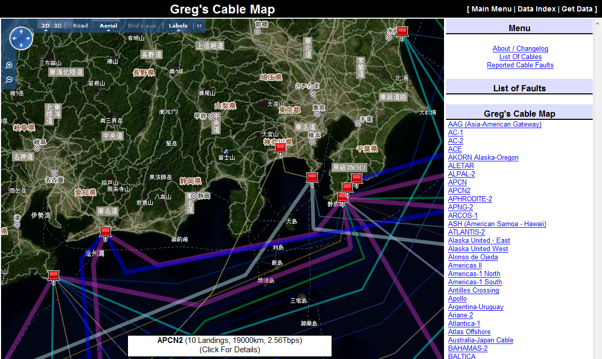Click the topmost red pushpin on Boso peninsula
Screen dimensions: 602x359
(356, 180)
